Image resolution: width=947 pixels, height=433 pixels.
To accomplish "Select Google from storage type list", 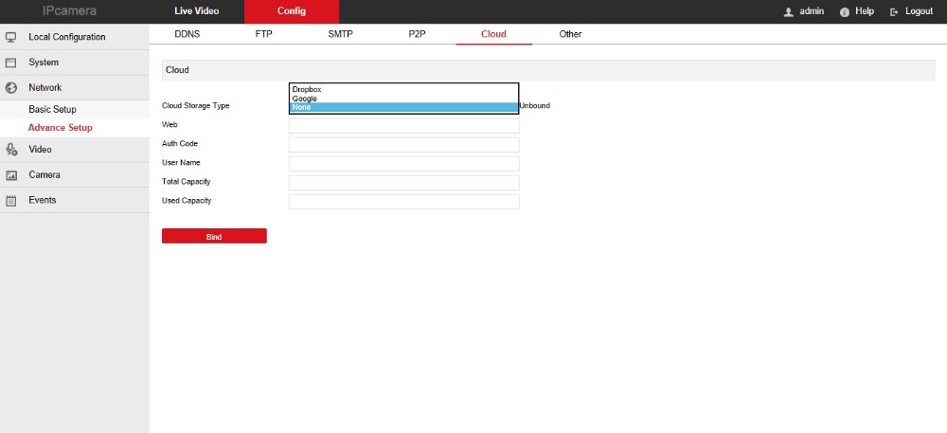I will 404,99.
